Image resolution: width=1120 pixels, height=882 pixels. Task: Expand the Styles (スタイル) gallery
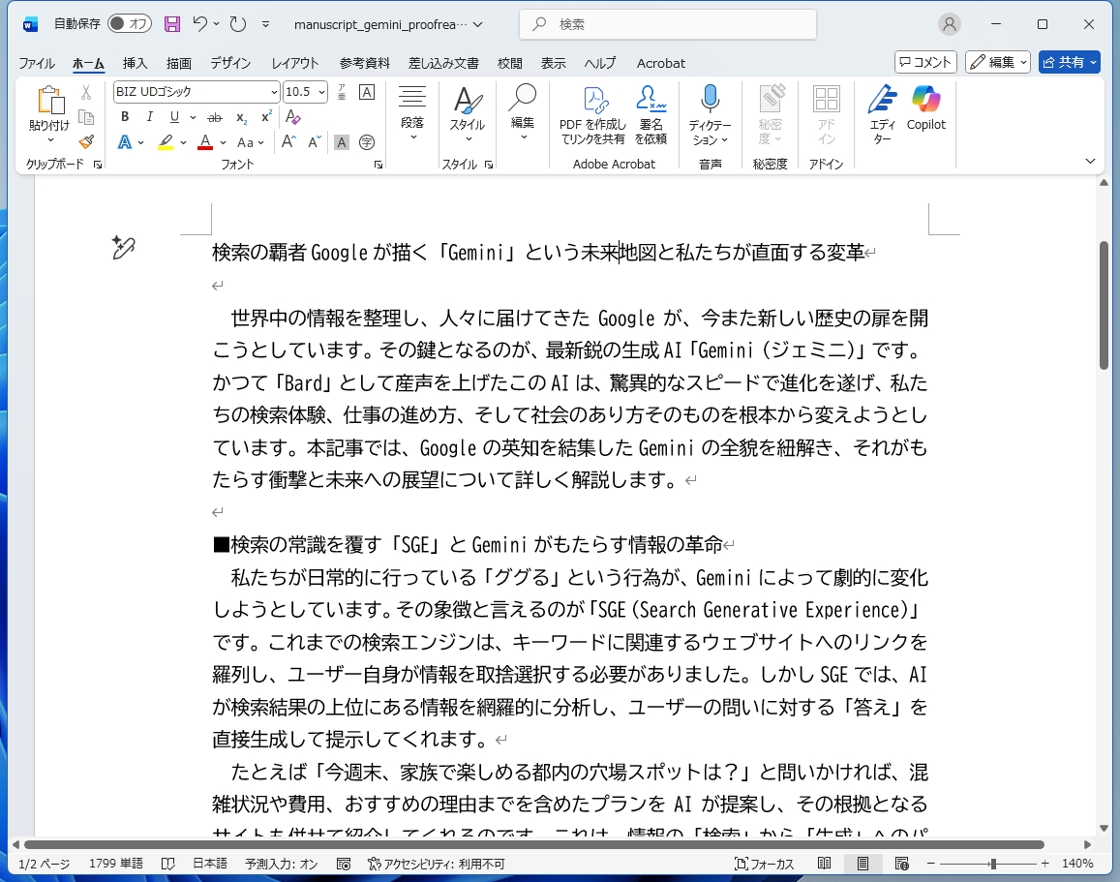pyautogui.click(x=468, y=114)
